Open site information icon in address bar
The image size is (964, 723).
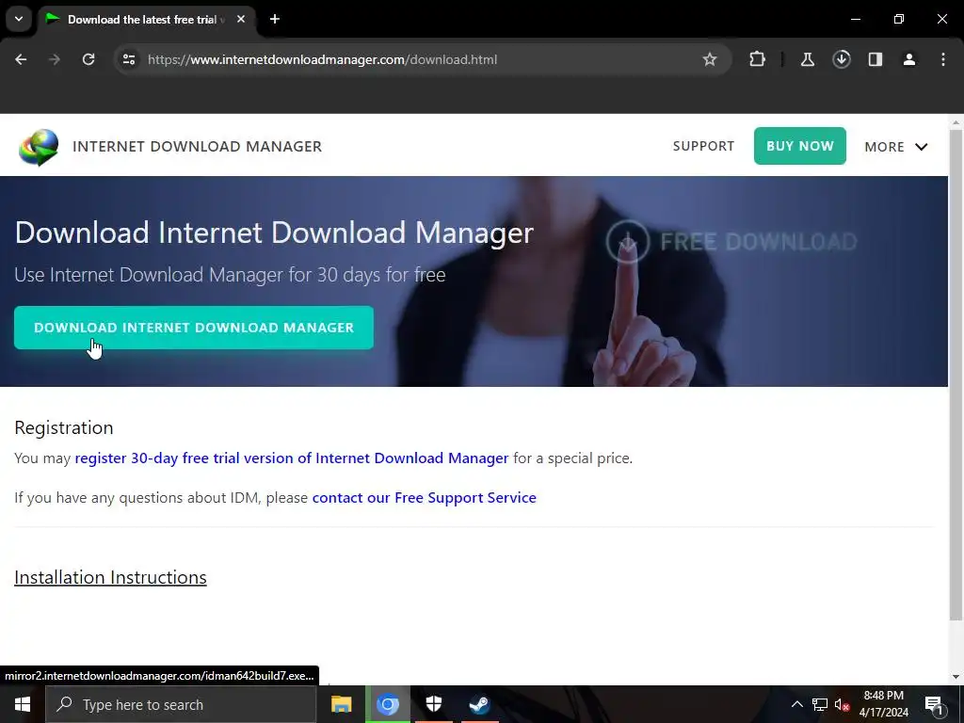129,59
